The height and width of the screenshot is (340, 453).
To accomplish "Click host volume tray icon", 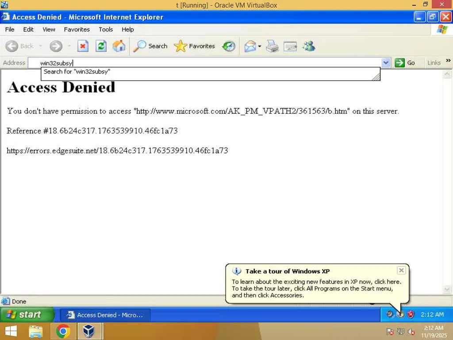I will click(411, 332).
